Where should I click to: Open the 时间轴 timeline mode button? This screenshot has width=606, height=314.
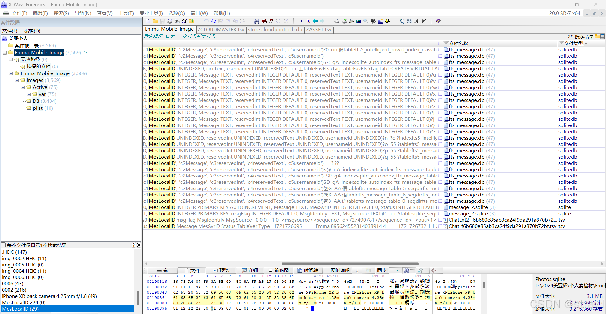(308, 270)
